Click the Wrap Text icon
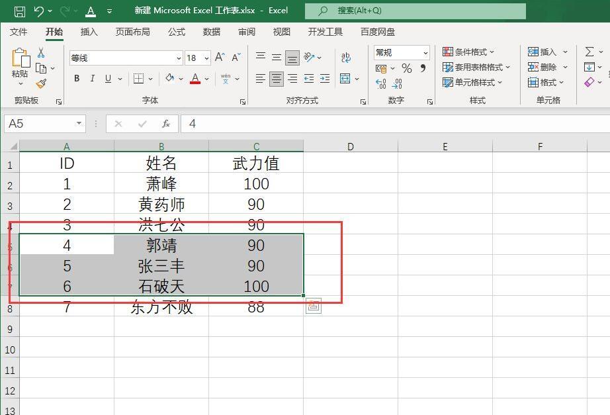The width and height of the screenshot is (610, 415). point(346,57)
